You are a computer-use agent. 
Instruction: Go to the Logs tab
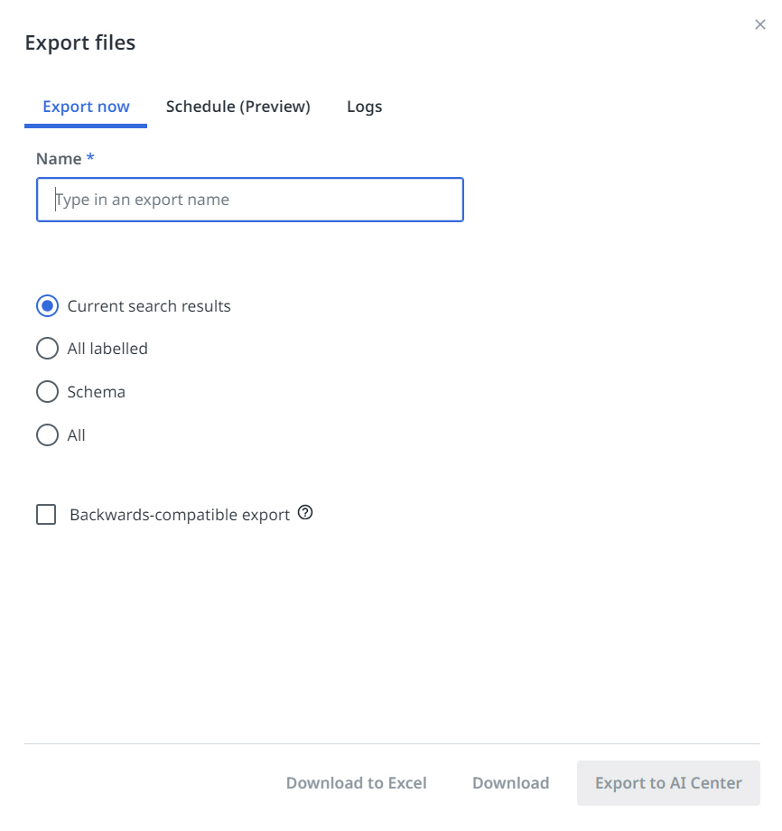point(364,107)
